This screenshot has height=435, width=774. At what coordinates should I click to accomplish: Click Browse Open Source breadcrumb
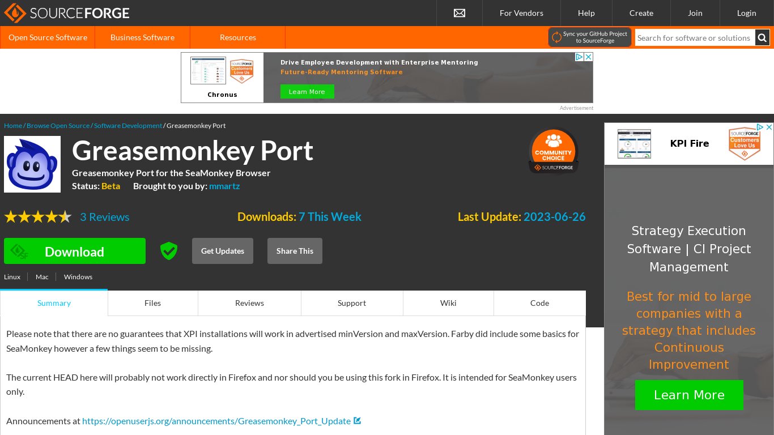[x=58, y=126]
